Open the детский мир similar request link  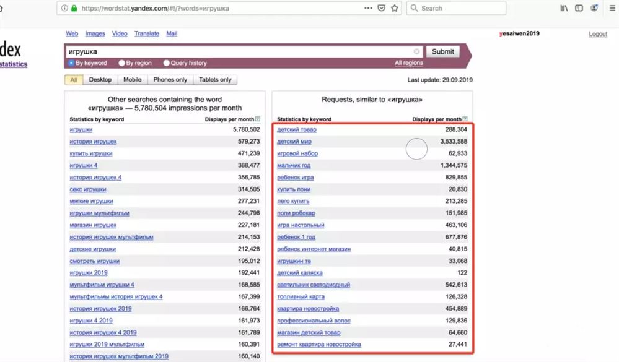(294, 141)
